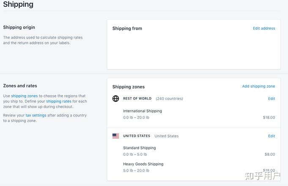Click the REST OF WORLD zone name
The width and height of the screenshot is (288, 186).
pyautogui.click(x=137, y=99)
